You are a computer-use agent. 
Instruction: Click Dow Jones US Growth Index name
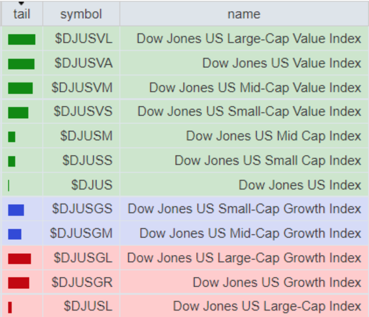(x=277, y=282)
